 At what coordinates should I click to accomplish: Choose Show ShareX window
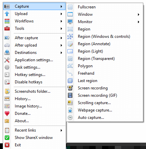(x=35, y=138)
